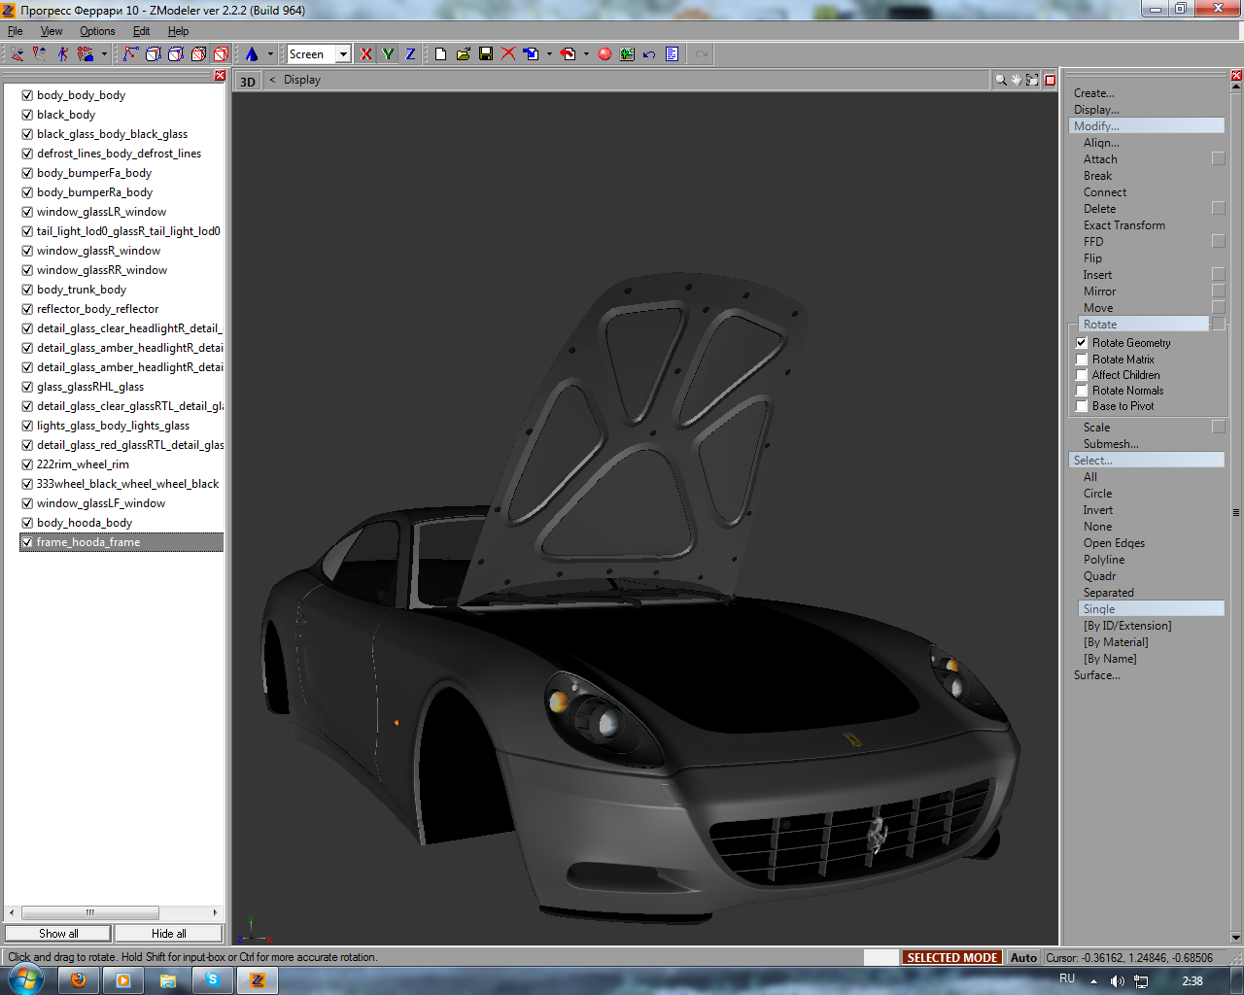Expand the Create... command group

pyautogui.click(x=1094, y=93)
